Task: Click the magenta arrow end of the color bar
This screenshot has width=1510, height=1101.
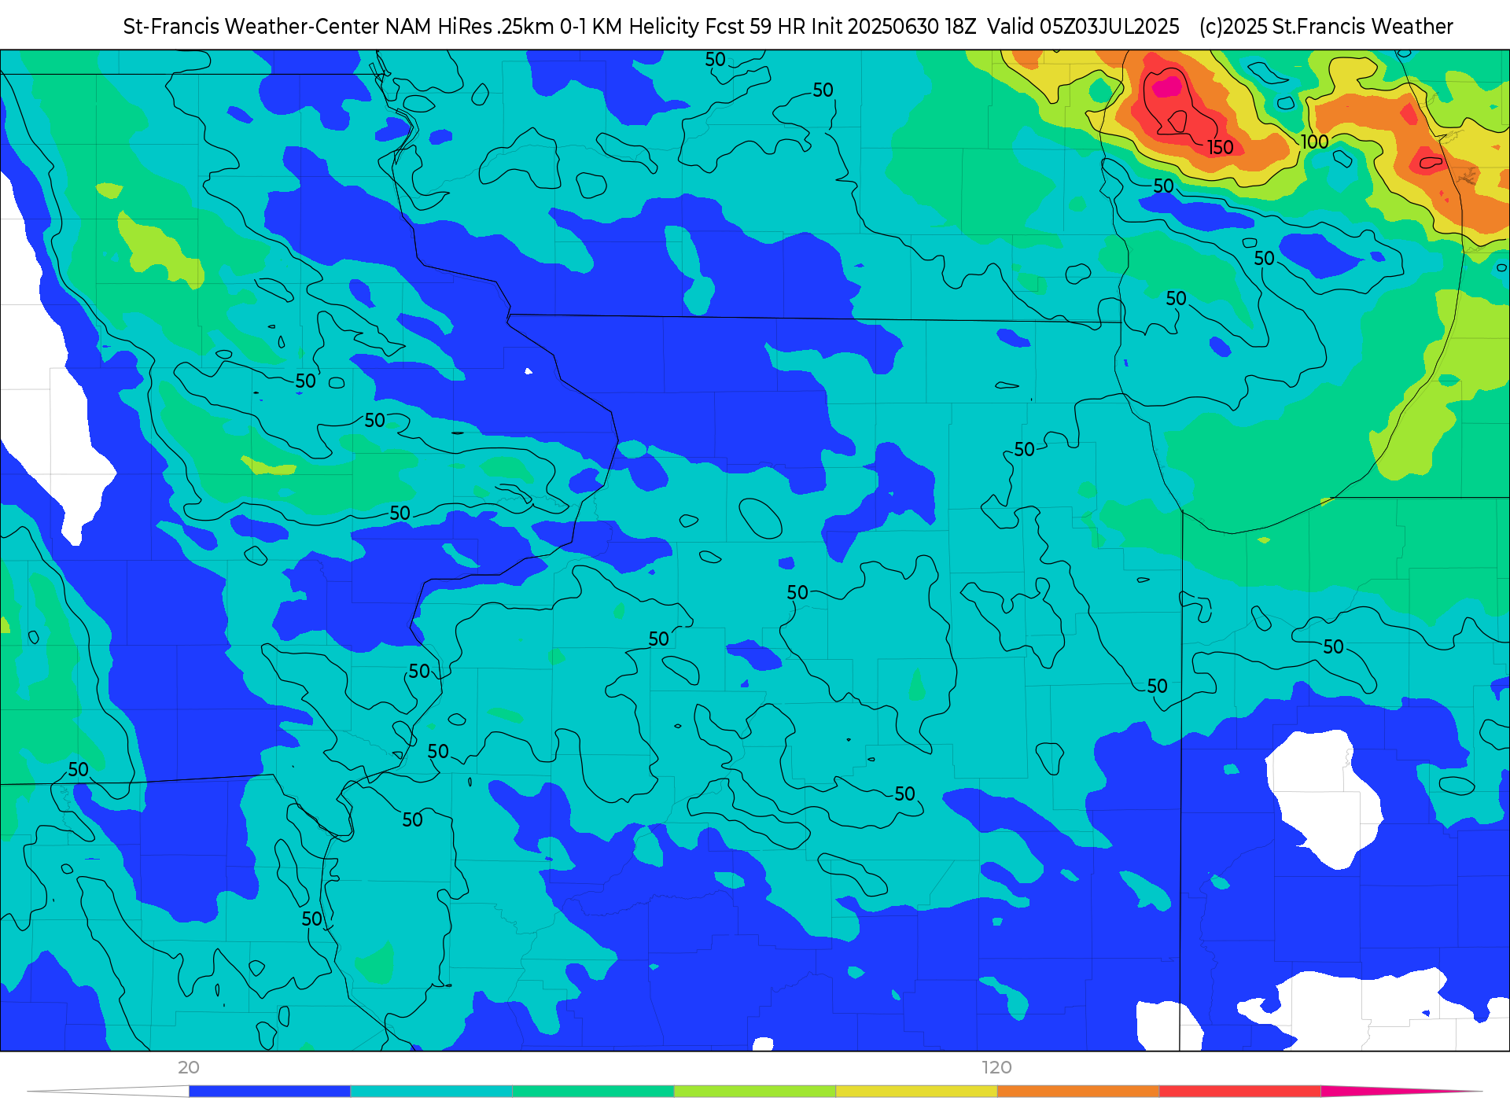Action: point(1400,1092)
